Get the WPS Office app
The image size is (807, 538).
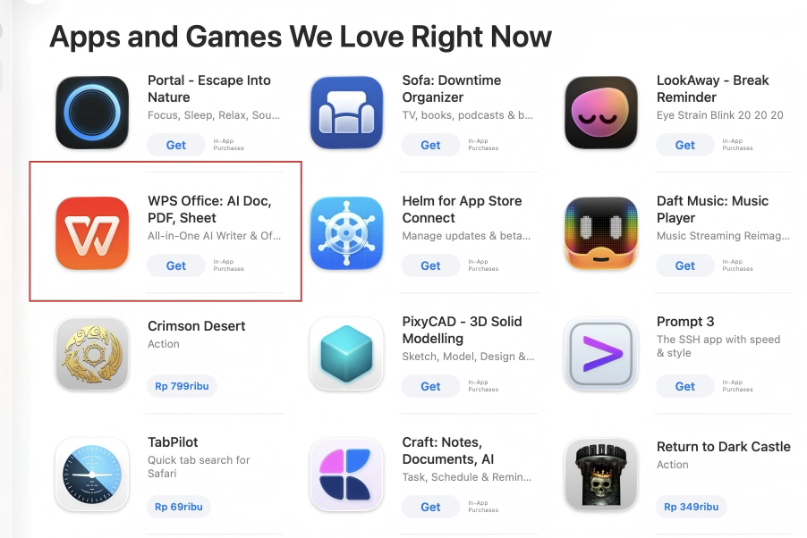[x=176, y=266]
